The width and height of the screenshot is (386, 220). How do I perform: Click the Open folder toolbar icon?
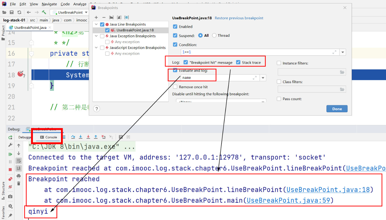[4, 12]
